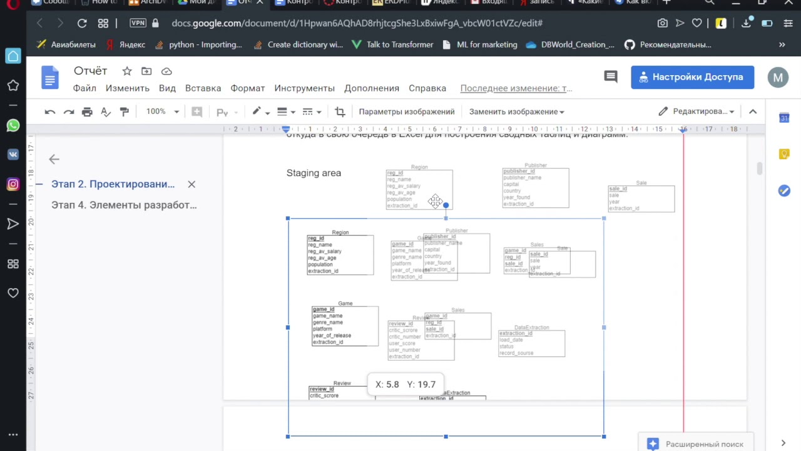Open Google Keep side panel icon
This screenshot has height=451, width=801.
(784, 154)
